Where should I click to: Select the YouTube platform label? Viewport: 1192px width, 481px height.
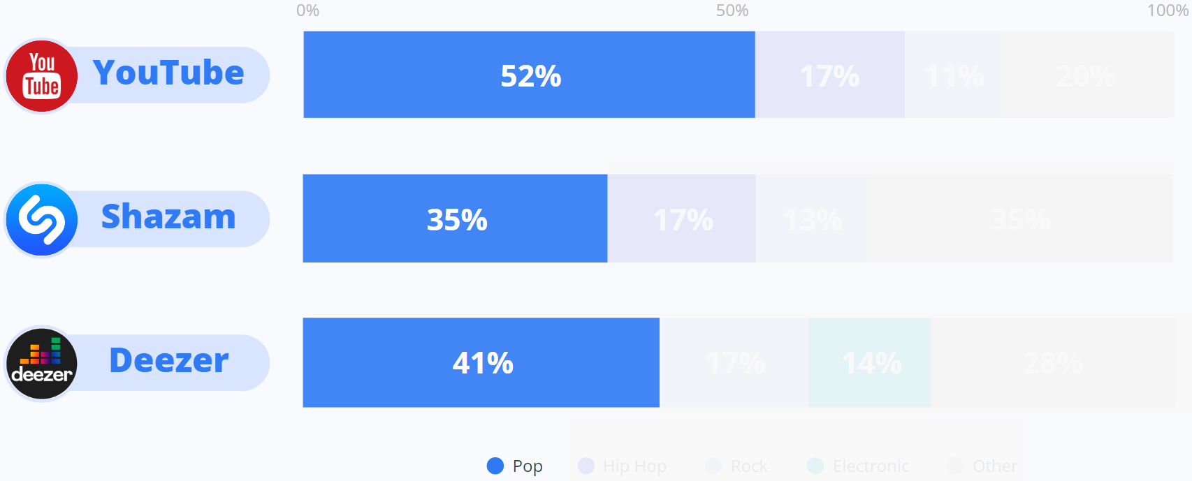point(168,73)
